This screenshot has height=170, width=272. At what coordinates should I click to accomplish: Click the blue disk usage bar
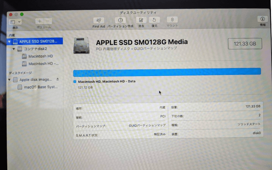167,72
